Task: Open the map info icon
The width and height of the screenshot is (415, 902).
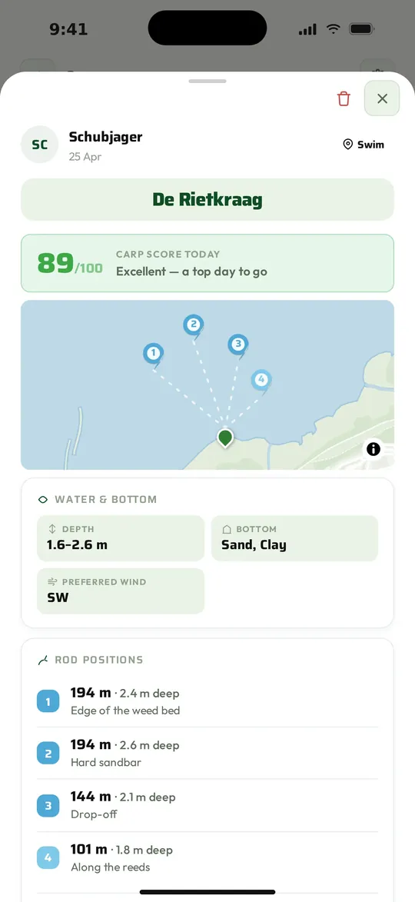Action: (373, 449)
